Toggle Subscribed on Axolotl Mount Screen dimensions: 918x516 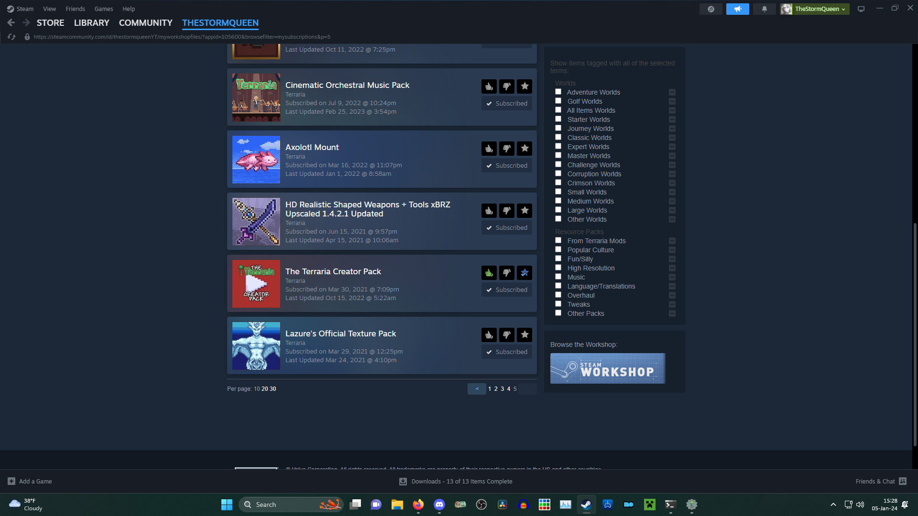click(506, 166)
